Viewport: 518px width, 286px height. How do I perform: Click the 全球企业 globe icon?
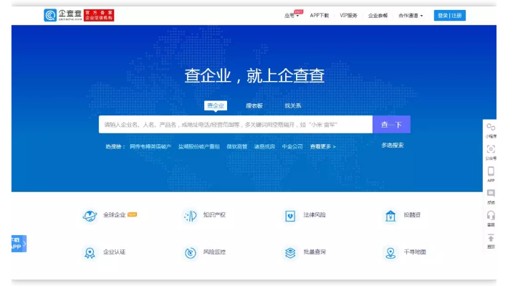90,216
